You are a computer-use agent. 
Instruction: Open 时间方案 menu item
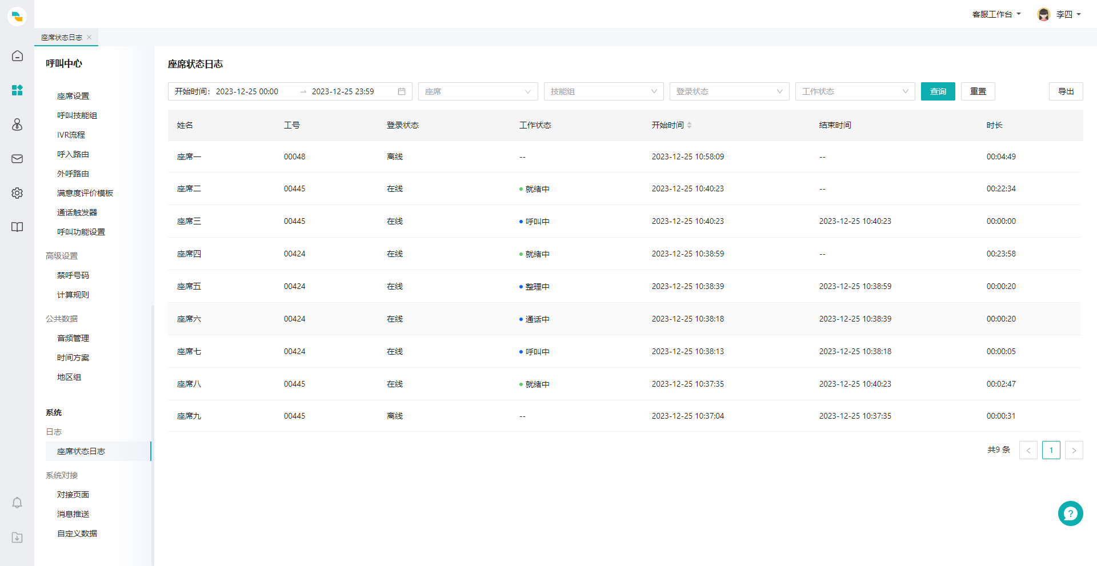pos(73,358)
